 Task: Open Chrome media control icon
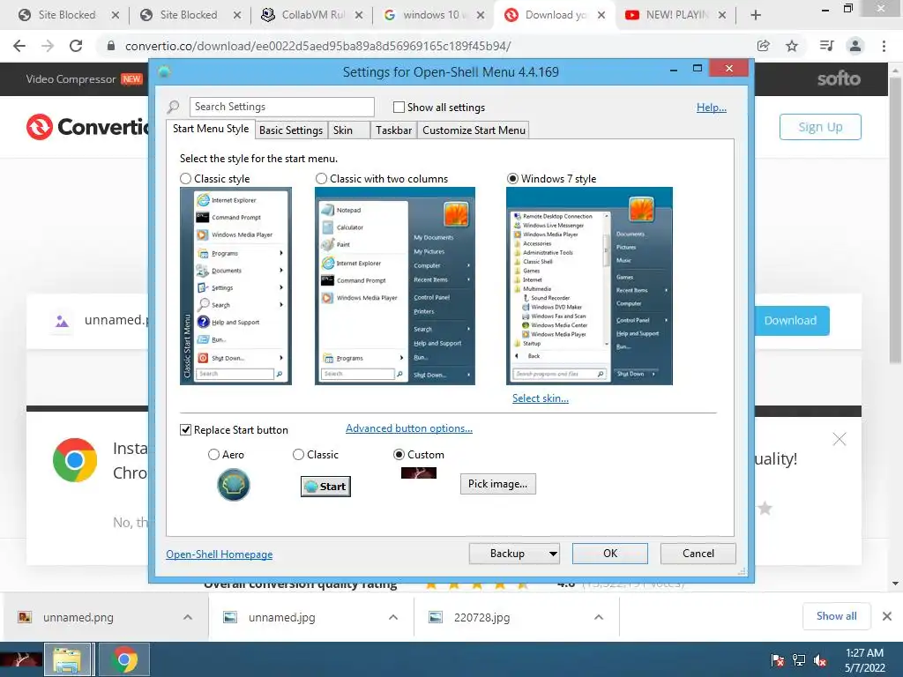coord(826,46)
